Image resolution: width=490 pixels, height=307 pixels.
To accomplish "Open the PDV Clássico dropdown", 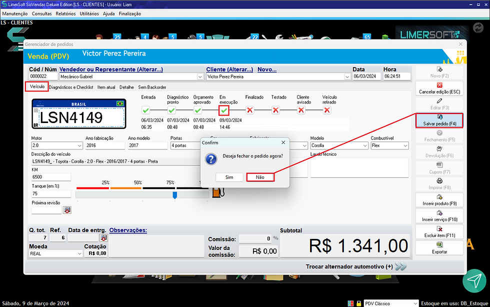I will point(415,303).
